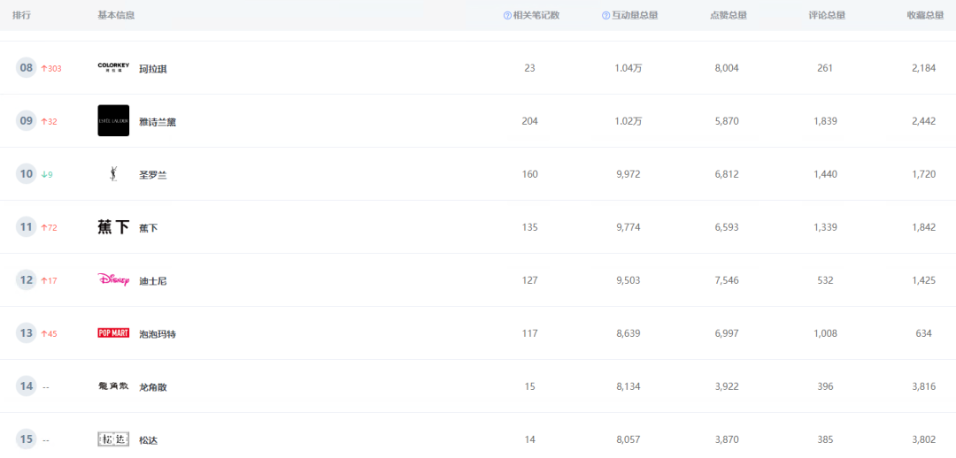The height and width of the screenshot is (458, 956).
Task: Click the Colorkey brand logo
Action: tap(113, 68)
